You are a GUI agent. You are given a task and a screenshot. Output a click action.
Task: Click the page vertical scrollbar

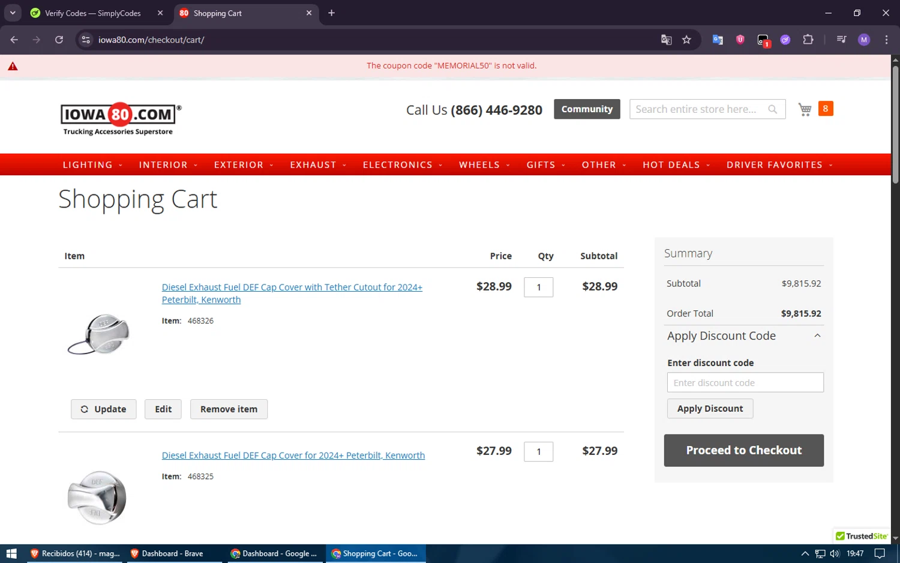tap(895, 126)
